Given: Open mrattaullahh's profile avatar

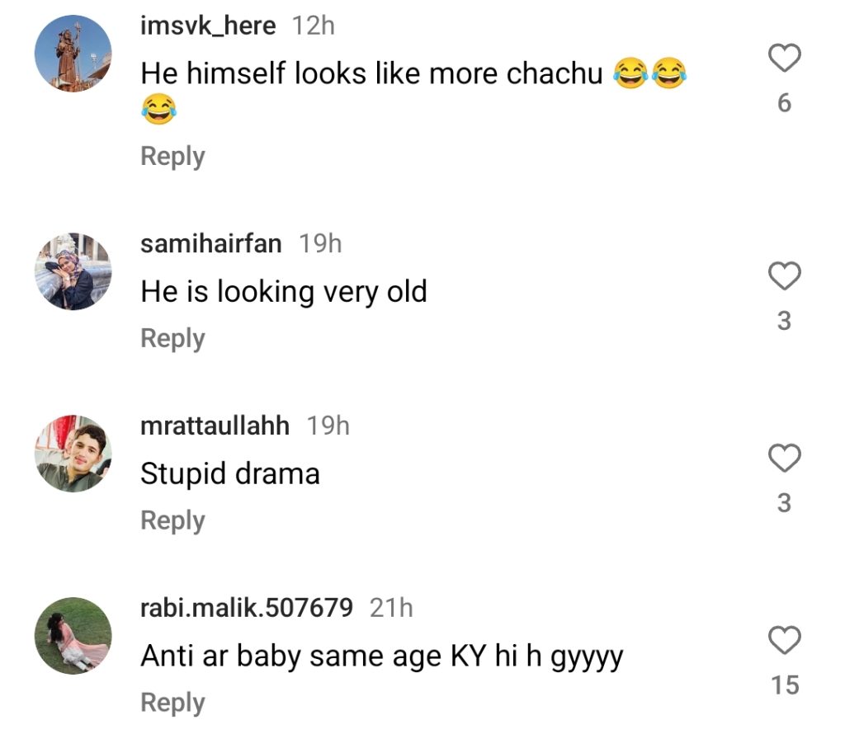Looking at the screenshot, I should [73, 454].
